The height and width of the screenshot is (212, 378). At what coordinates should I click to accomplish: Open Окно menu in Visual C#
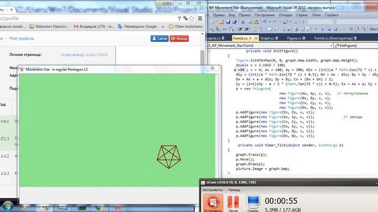(x=317, y=15)
